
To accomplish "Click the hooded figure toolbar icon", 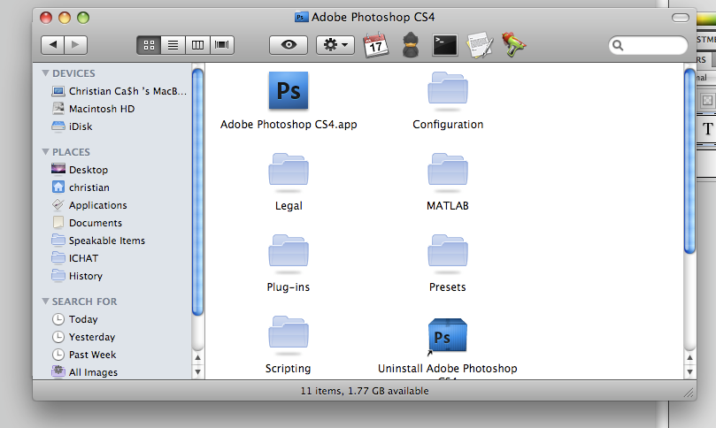I will pos(411,45).
